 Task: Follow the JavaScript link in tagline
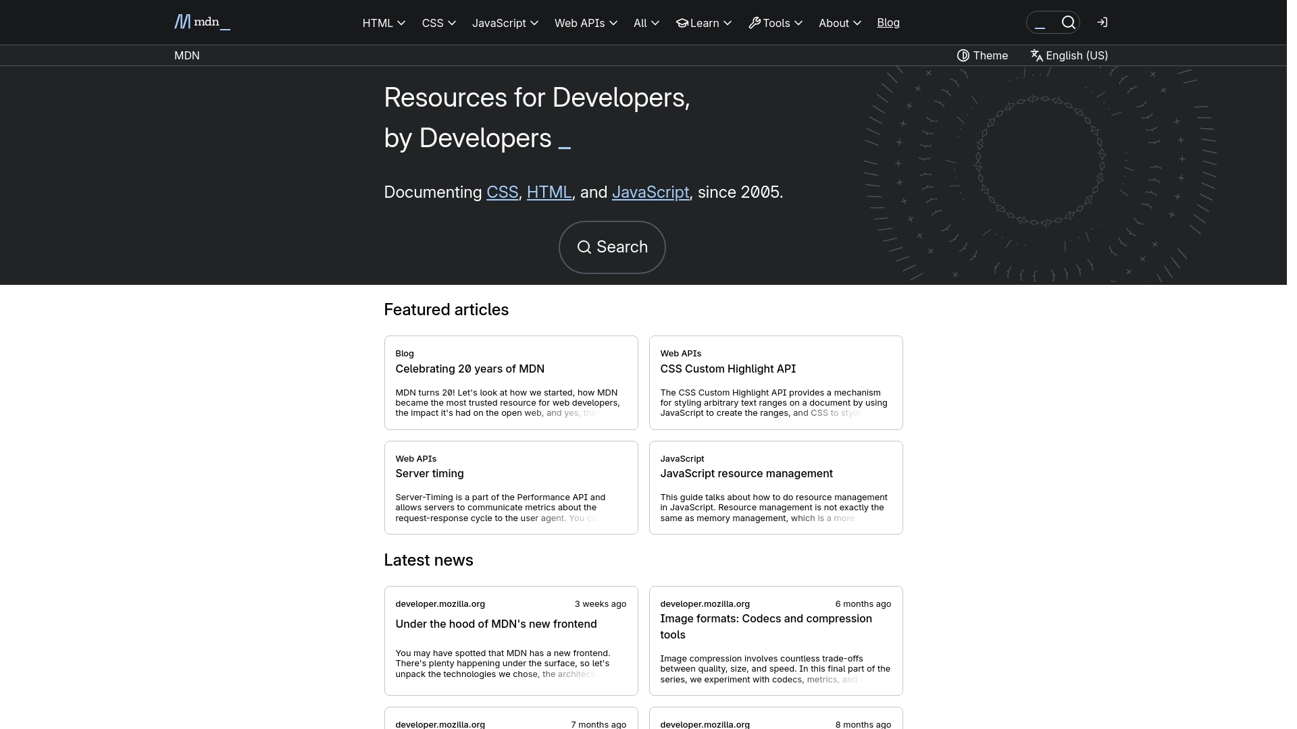(x=650, y=192)
